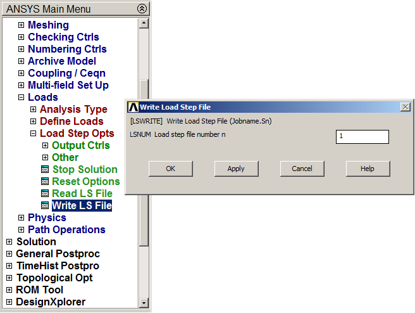Expand the Meshing node
Viewport: 415px width, 313px height.
(x=21, y=25)
